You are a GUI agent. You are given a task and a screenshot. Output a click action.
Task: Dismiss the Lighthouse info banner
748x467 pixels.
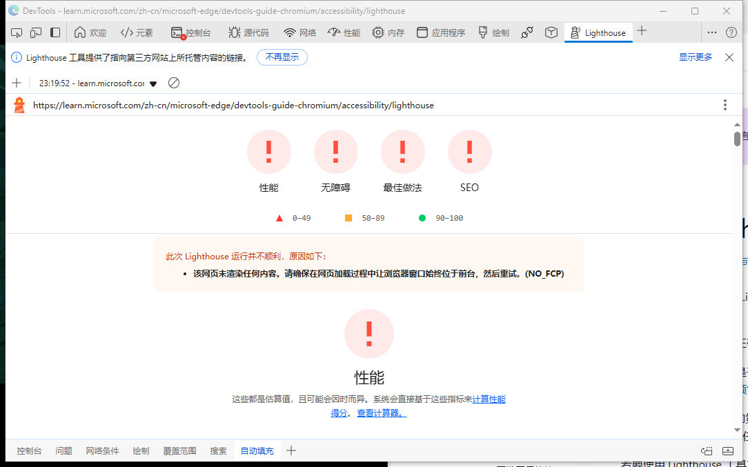coord(729,57)
